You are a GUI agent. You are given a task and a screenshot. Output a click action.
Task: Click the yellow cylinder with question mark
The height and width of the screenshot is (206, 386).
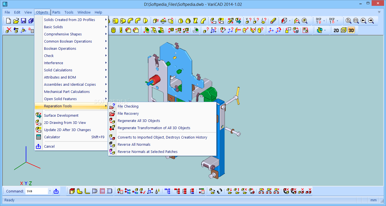[261, 30]
